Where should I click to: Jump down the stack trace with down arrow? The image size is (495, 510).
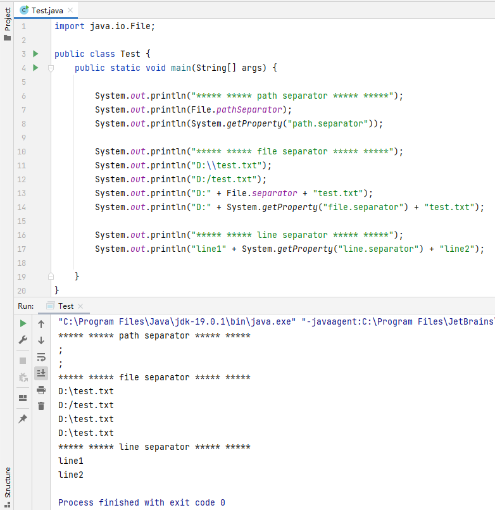click(x=41, y=340)
